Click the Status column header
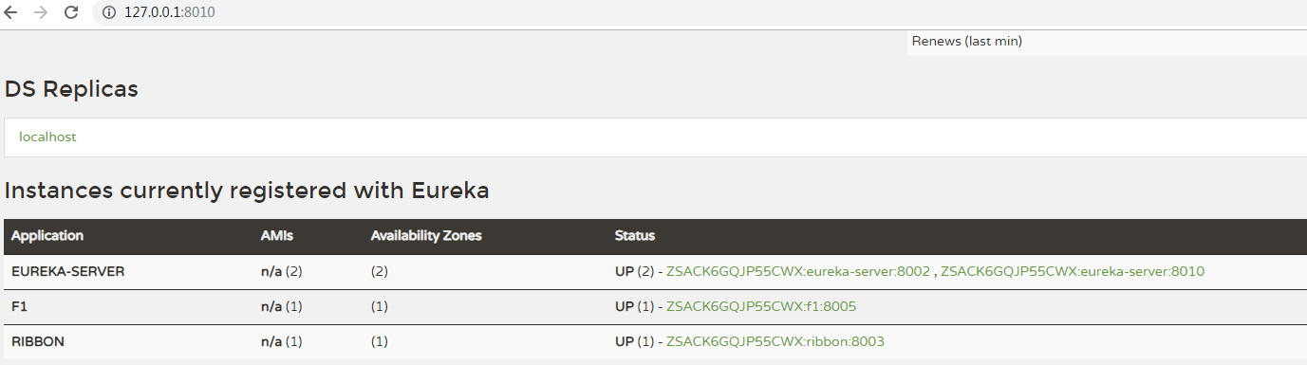The height and width of the screenshot is (365, 1307). [635, 236]
